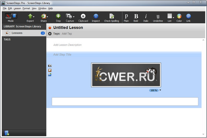Expand the Export dropdown arrow
The width and height of the screenshot is (207, 138).
pos(34,17)
